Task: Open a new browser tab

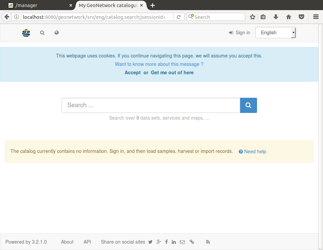Action: coord(153,5)
